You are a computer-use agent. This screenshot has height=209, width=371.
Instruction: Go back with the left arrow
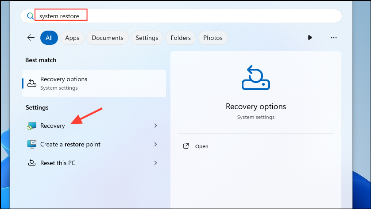(x=31, y=37)
